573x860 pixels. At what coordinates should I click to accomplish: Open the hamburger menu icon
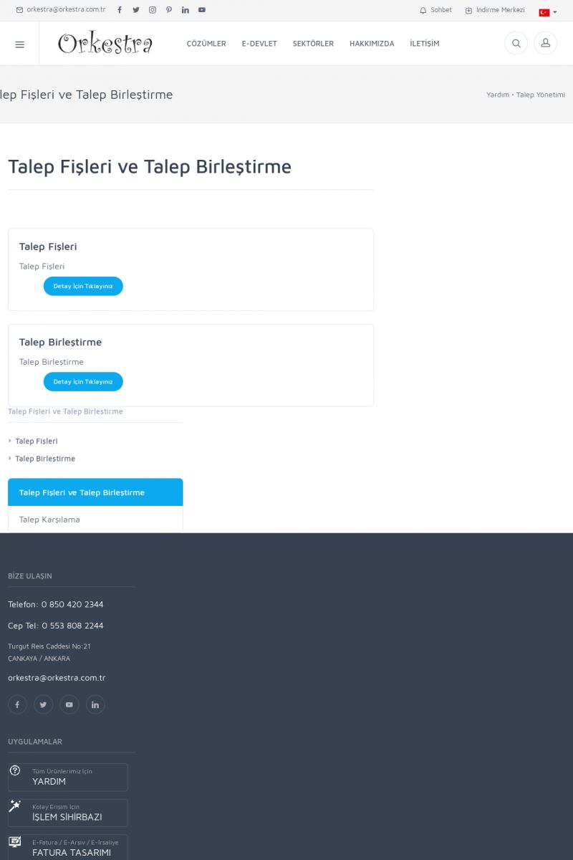[x=19, y=44]
